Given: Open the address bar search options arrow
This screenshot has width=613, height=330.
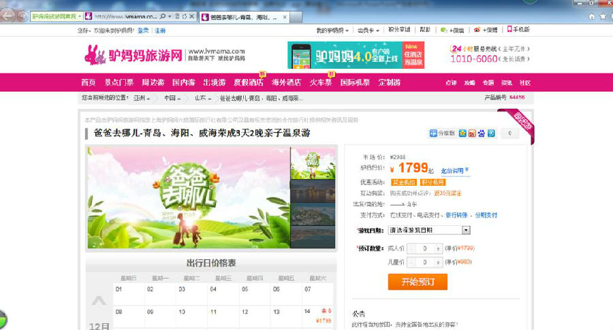Looking at the screenshot, I should (170, 16).
